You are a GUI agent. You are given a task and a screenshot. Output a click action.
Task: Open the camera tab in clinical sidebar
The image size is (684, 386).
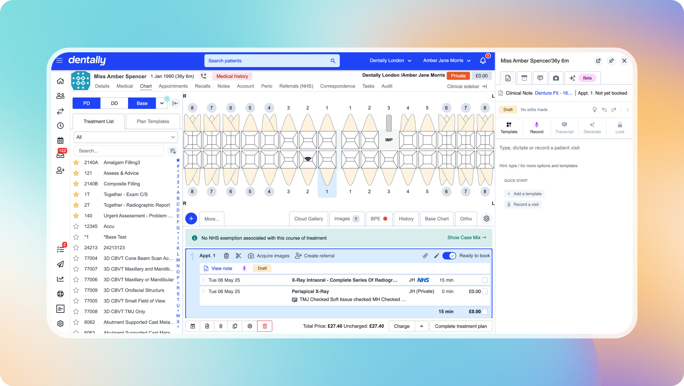[x=556, y=78]
